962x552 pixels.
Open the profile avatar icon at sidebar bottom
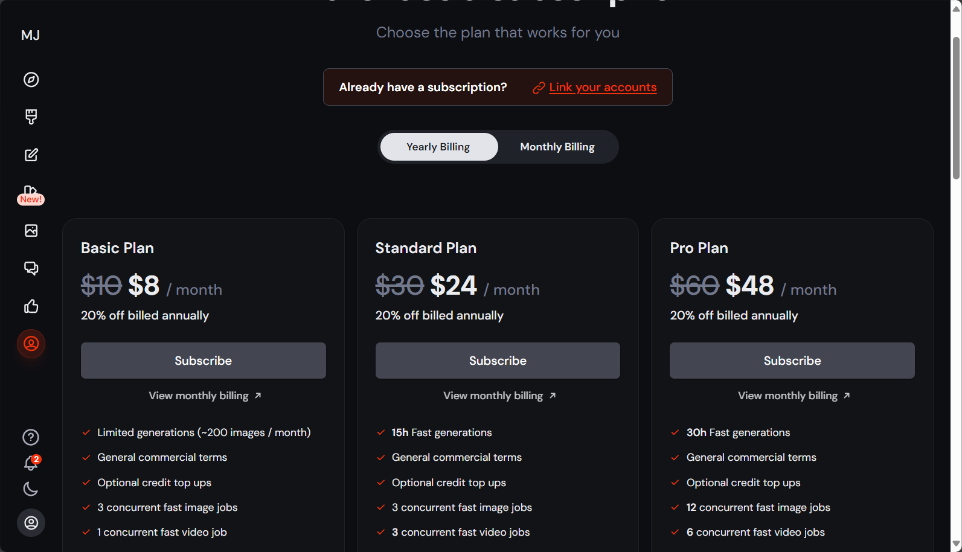tap(31, 523)
